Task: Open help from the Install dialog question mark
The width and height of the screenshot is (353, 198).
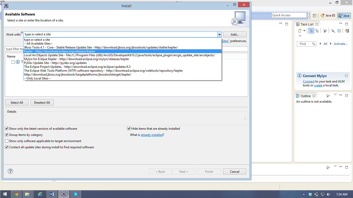Action: coord(10,171)
